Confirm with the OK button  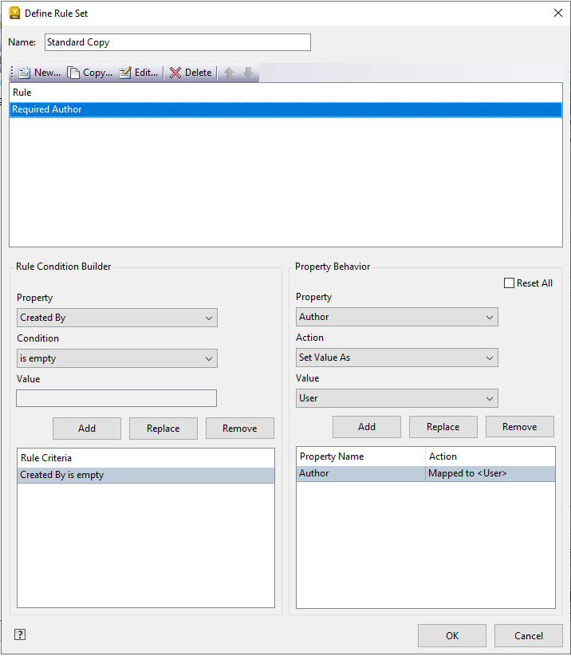pyautogui.click(x=452, y=635)
